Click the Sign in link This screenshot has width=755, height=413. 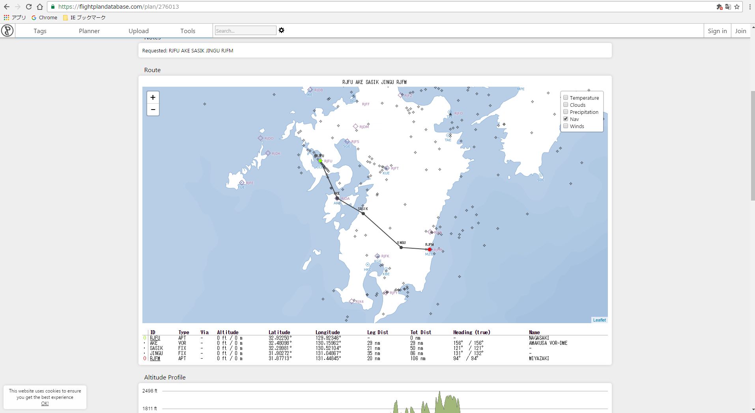tap(717, 31)
